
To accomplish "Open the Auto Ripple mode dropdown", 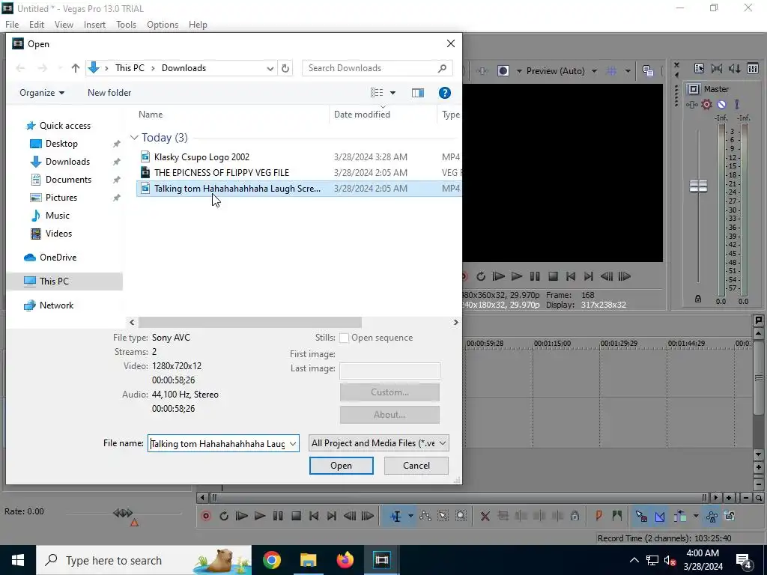I will click(x=696, y=516).
